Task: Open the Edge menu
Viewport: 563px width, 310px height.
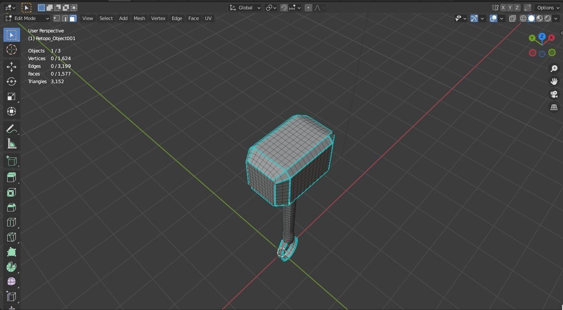Action: [177, 18]
